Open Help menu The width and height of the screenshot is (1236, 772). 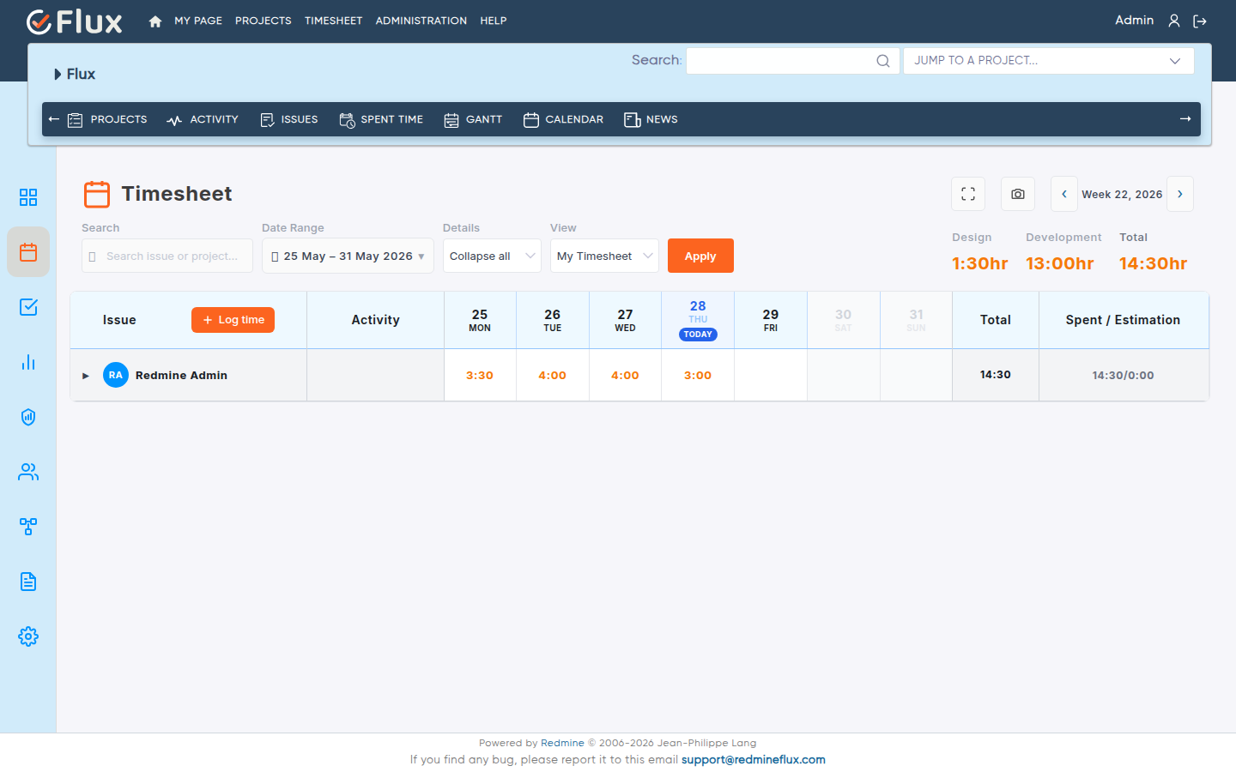(x=494, y=21)
